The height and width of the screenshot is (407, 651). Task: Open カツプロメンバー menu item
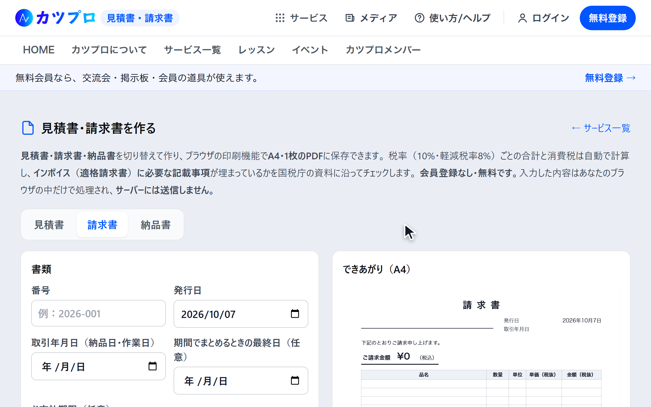[x=383, y=50]
